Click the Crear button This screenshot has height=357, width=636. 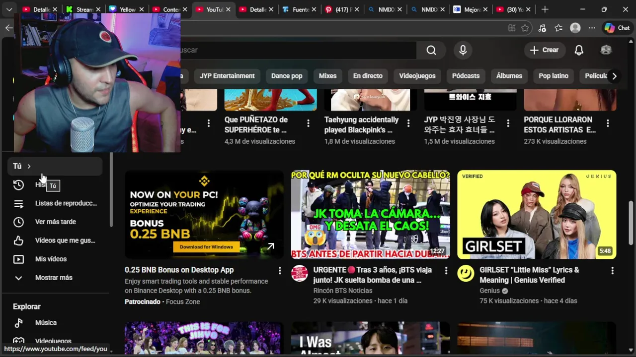(544, 50)
